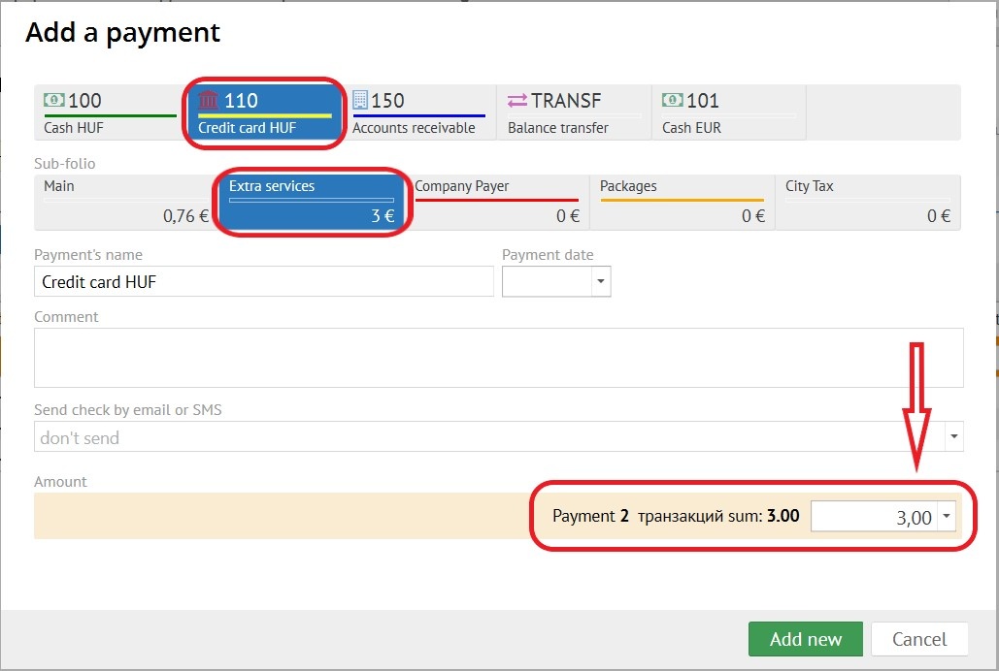The height and width of the screenshot is (671, 999).
Task: Click the 'Sub-folio' section label
Action: click(64, 164)
